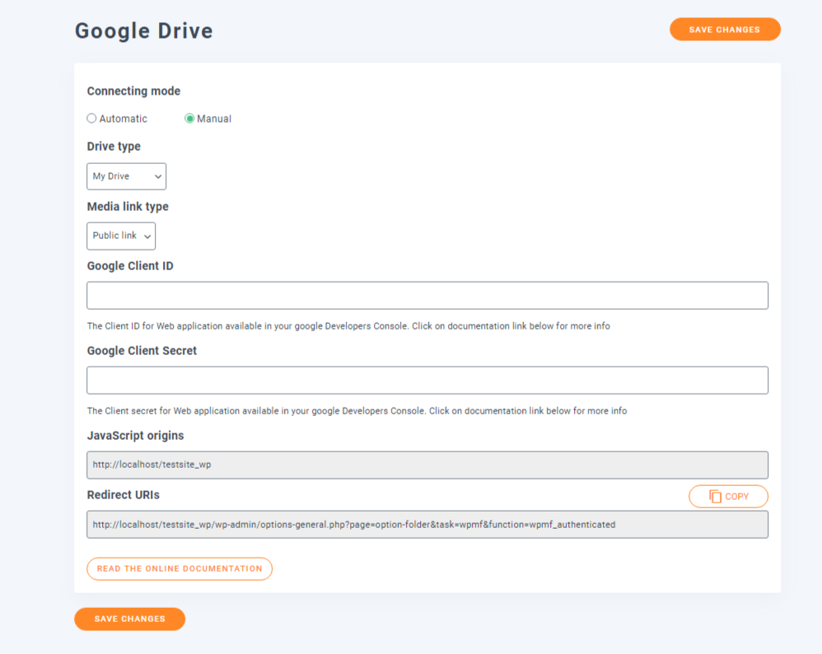Focus the Google Client Secret input field
The height and width of the screenshot is (654, 822).
click(427, 380)
